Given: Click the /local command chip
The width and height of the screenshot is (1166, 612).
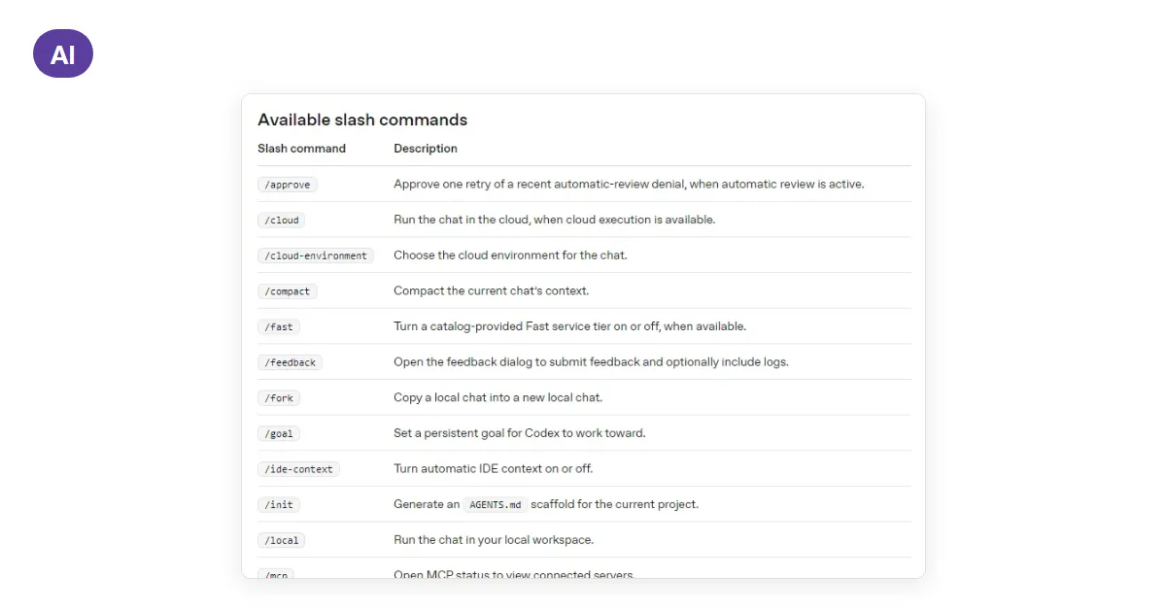Looking at the screenshot, I should pos(282,540).
